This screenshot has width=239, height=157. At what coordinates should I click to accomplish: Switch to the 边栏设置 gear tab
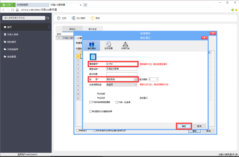[x=109, y=46]
